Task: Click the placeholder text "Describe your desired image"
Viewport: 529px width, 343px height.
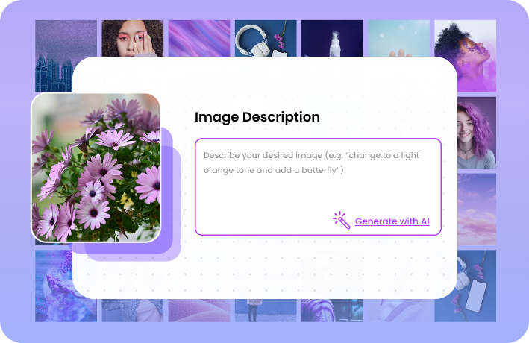Action: pos(269,156)
